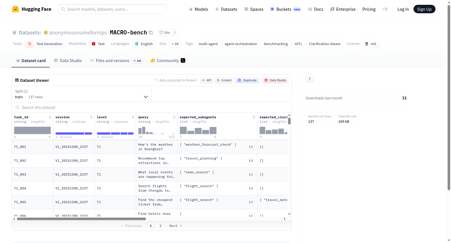Expand the travel_planning cell value
Viewport: 451px width, 243px height.
(x=251, y=161)
